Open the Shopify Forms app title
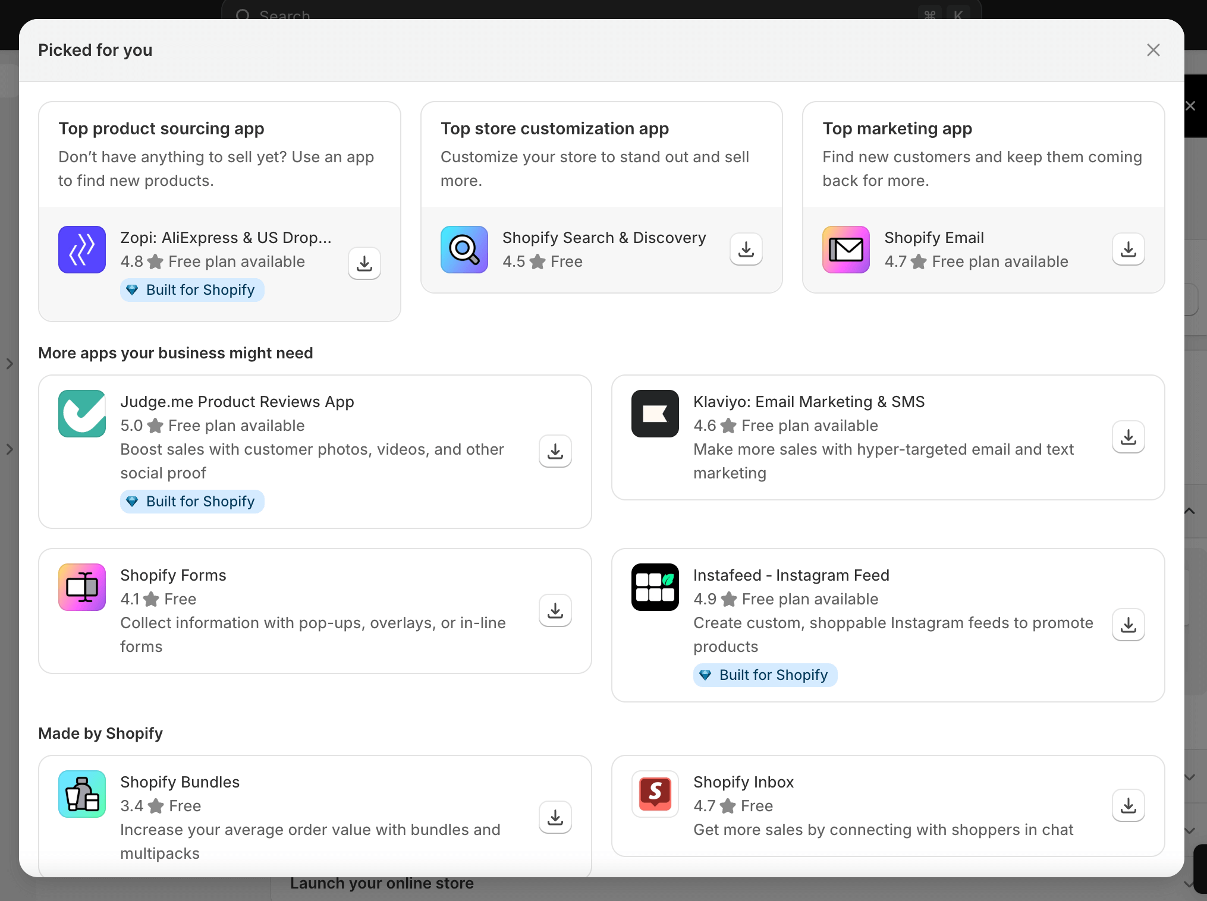This screenshot has width=1207, height=901. pos(173,575)
